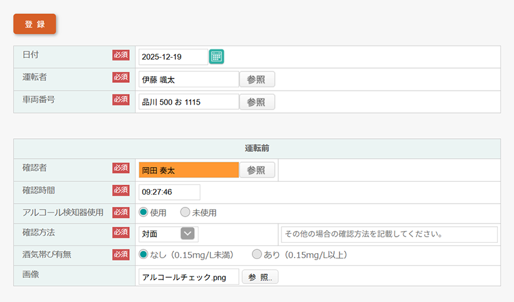This screenshot has width=514, height=302.
Task: Click the 確認時間 time field
Action: tap(169, 192)
